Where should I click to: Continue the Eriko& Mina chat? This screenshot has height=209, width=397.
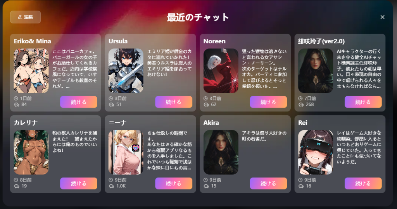[79, 102]
